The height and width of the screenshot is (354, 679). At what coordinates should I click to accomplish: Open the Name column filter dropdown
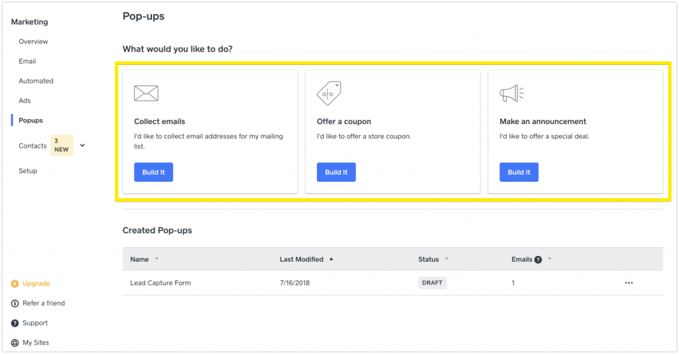coord(156,259)
